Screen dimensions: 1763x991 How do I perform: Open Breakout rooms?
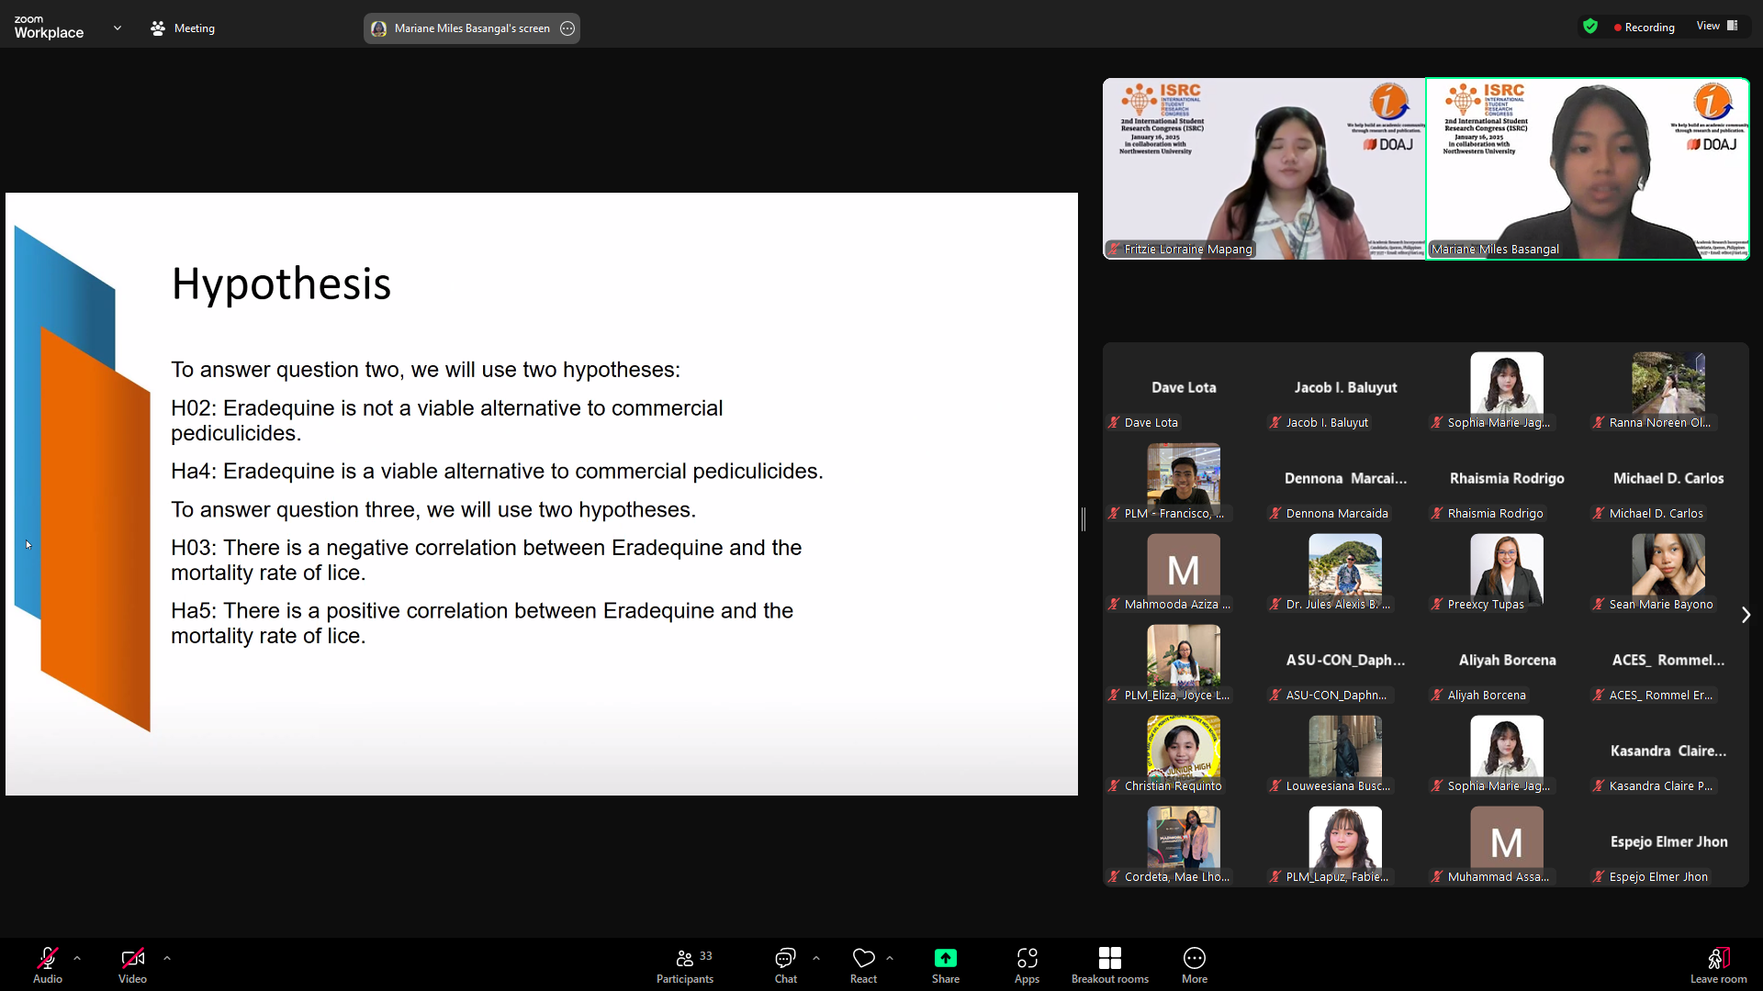[1109, 965]
